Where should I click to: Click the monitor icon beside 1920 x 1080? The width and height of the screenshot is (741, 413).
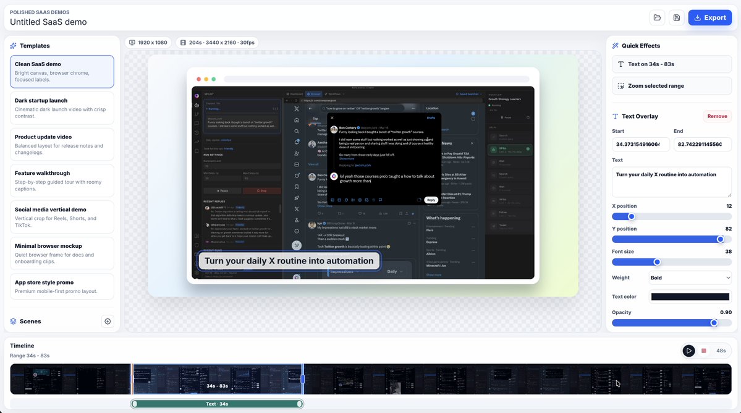pyautogui.click(x=132, y=43)
